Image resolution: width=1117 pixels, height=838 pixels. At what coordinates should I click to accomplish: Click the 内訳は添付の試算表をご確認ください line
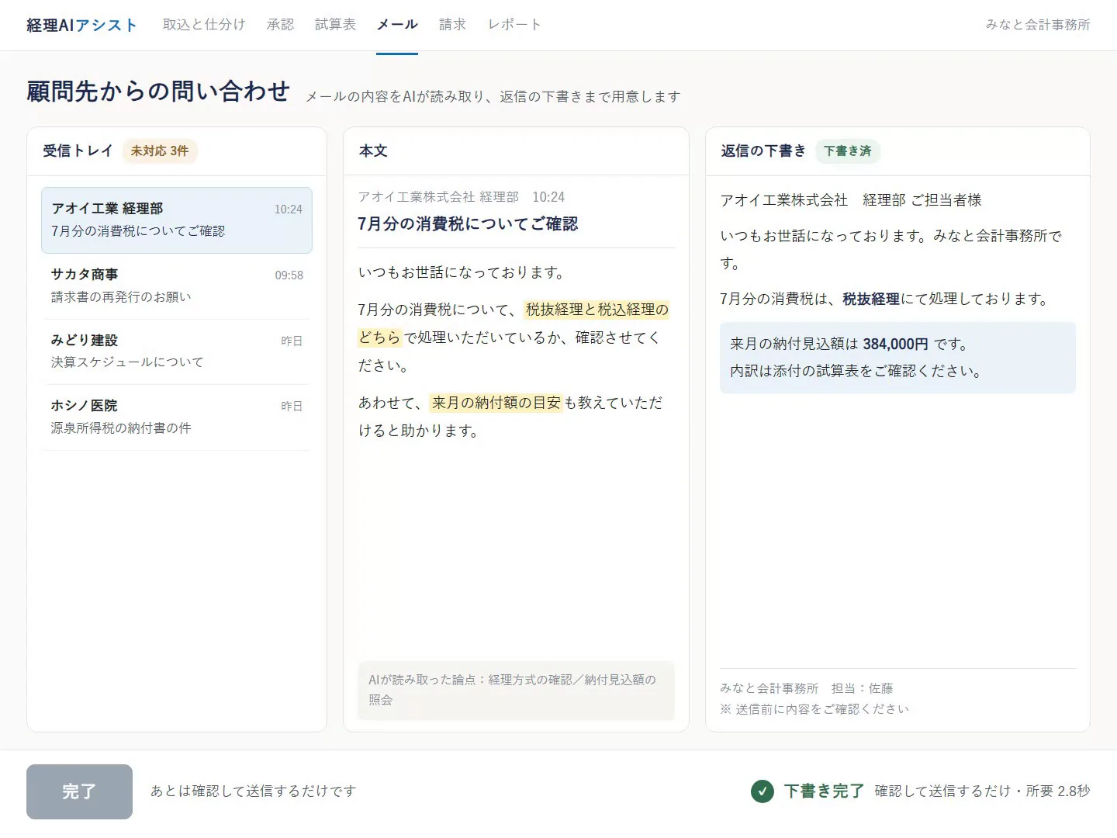coord(856,371)
